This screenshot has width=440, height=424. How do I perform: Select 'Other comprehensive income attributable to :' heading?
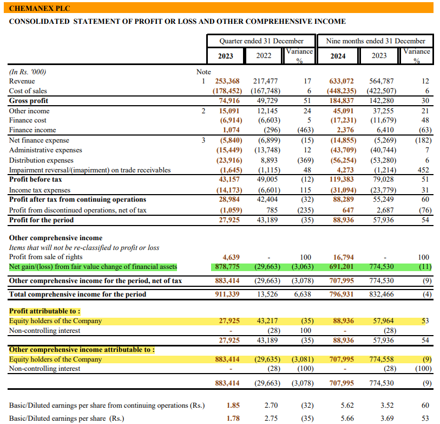[x=82, y=350]
